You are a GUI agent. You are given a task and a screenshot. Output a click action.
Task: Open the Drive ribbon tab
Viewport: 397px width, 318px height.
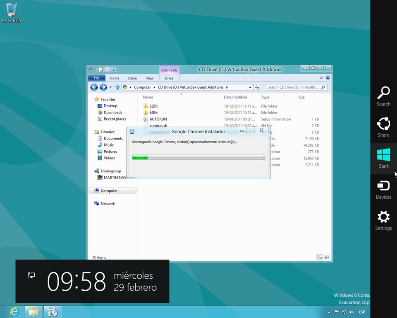point(169,78)
